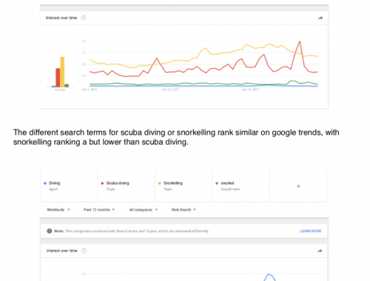
Task: Select the Scuba diving Topic comparison term
Action: coord(127,186)
